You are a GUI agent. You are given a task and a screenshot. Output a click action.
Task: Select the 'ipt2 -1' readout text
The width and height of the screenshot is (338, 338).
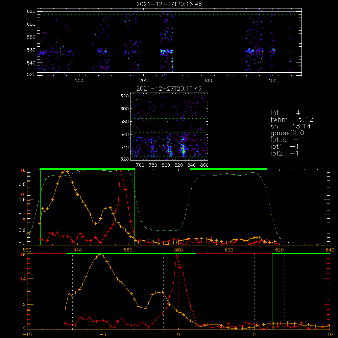coord(285,153)
